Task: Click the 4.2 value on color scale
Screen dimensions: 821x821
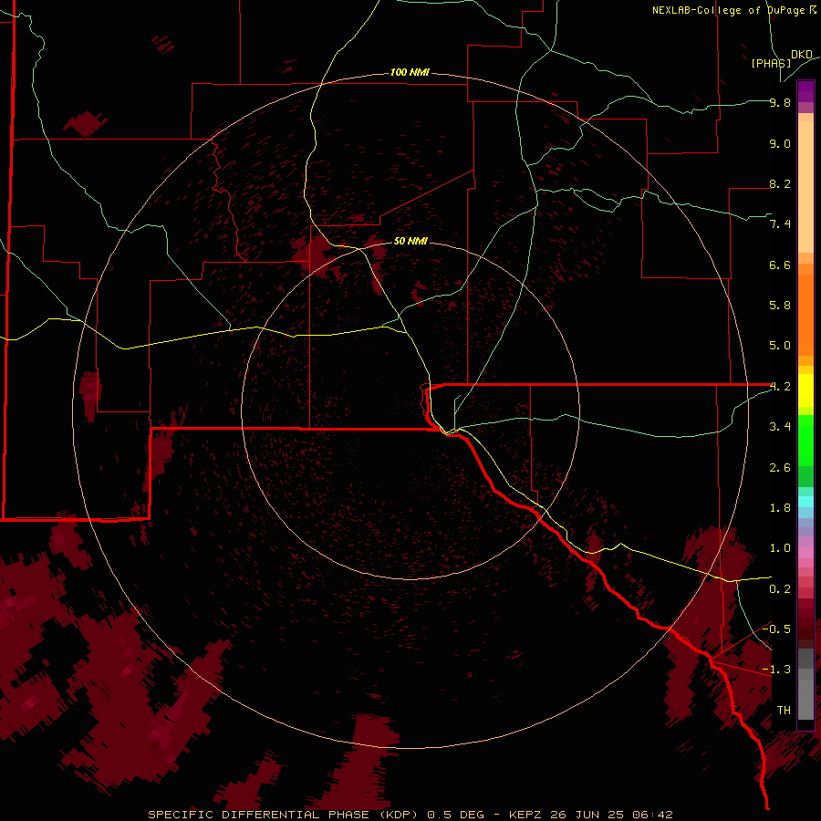Action: [x=780, y=387]
